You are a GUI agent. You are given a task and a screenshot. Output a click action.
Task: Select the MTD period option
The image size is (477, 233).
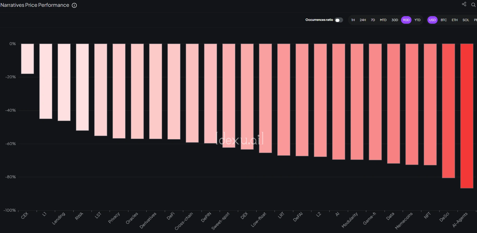click(383, 20)
